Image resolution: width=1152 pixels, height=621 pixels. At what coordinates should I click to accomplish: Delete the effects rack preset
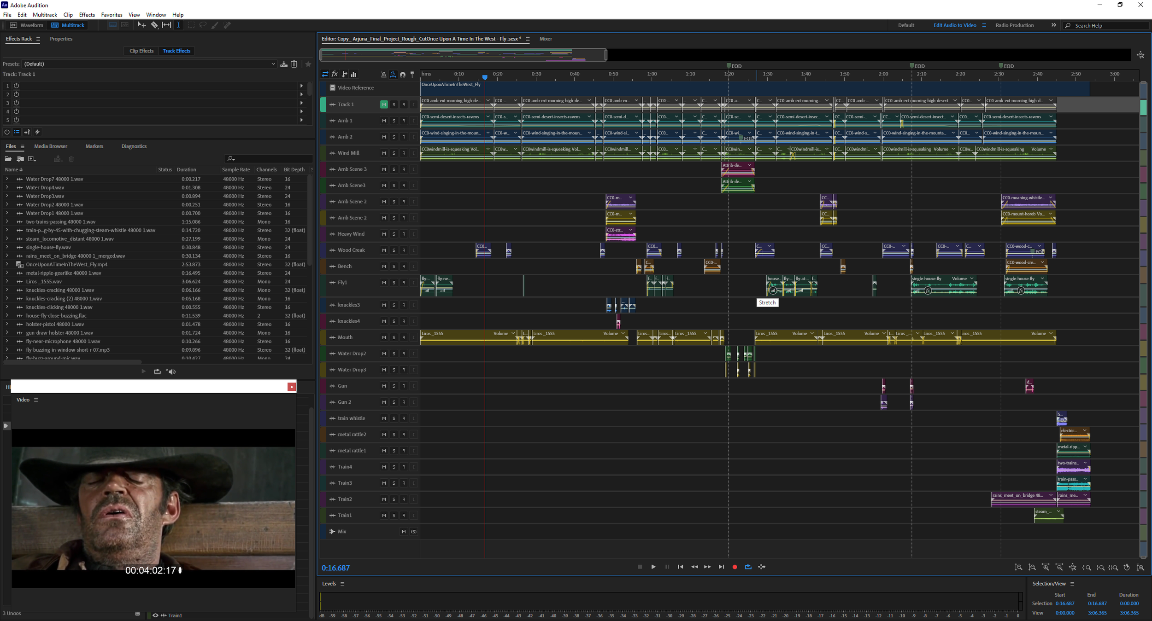click(x=294, y=64)
